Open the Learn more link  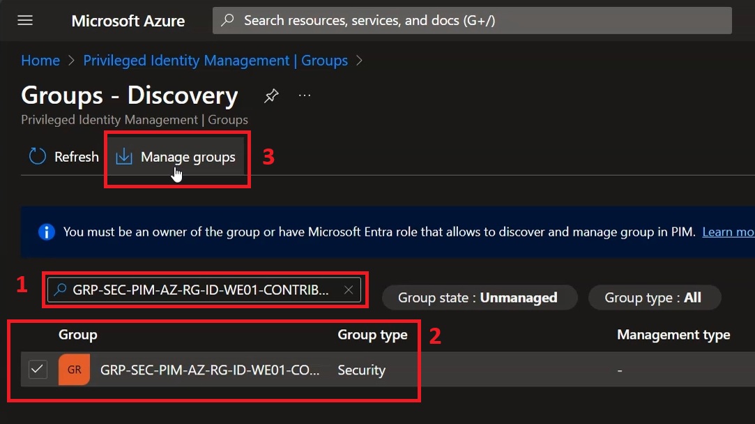tap(728, 232)
